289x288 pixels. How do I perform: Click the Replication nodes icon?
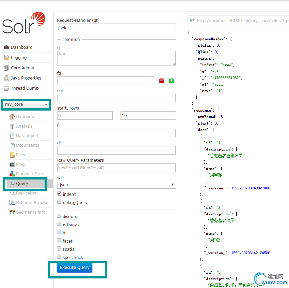click(12, 193)
